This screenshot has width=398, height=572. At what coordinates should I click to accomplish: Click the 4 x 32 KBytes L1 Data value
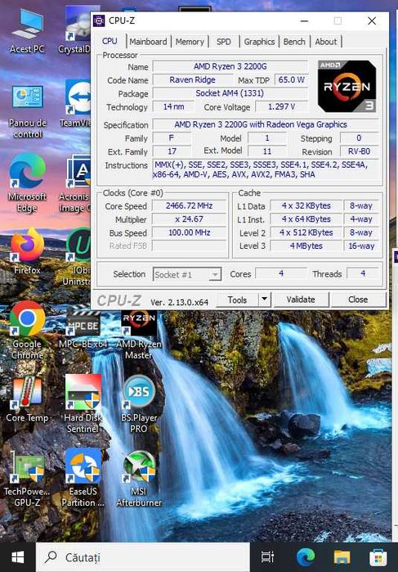[x=306, y=205]
